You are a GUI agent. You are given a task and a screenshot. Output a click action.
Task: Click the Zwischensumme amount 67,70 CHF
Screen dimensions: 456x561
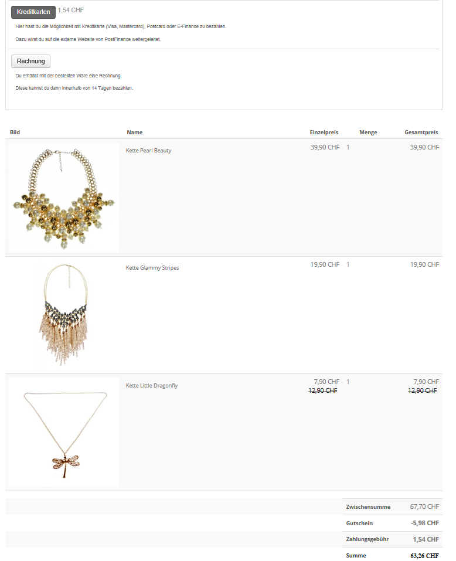[424, 506]
